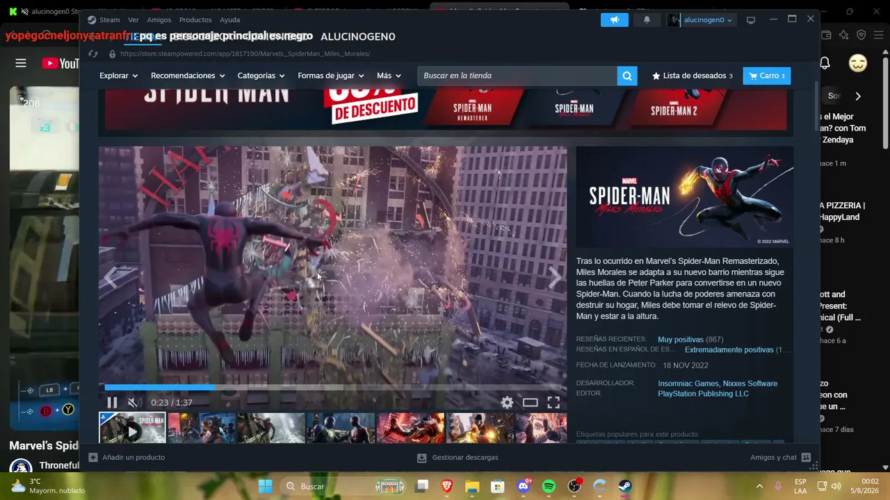Show the previous media with left arrow
Viewport: 890px width, 500px height.
(x=111, y=278)
